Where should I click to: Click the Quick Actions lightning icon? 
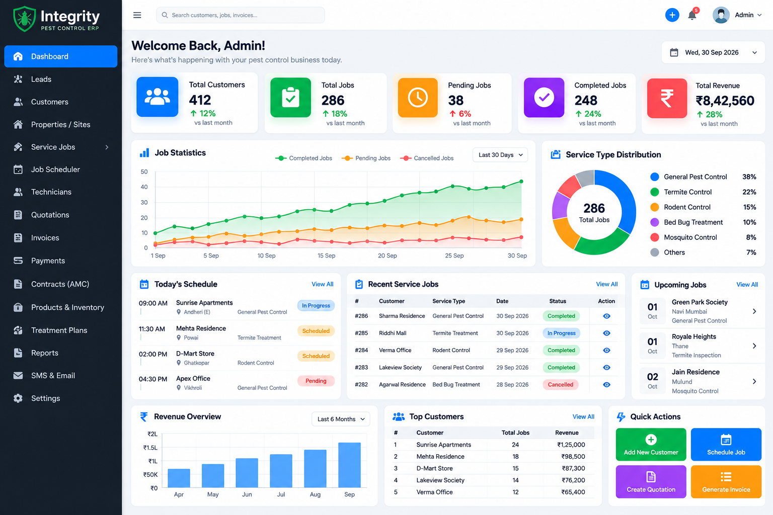pos(621,417)
